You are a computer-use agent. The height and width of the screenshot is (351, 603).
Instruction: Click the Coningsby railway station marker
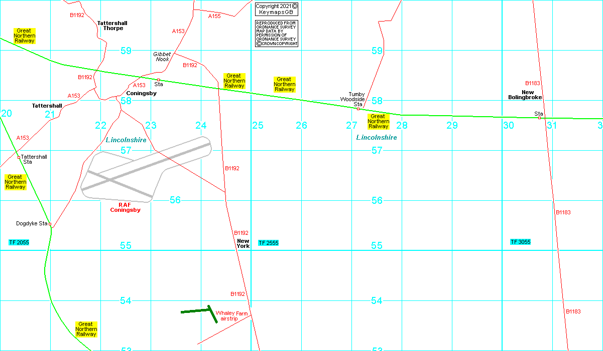158,80
